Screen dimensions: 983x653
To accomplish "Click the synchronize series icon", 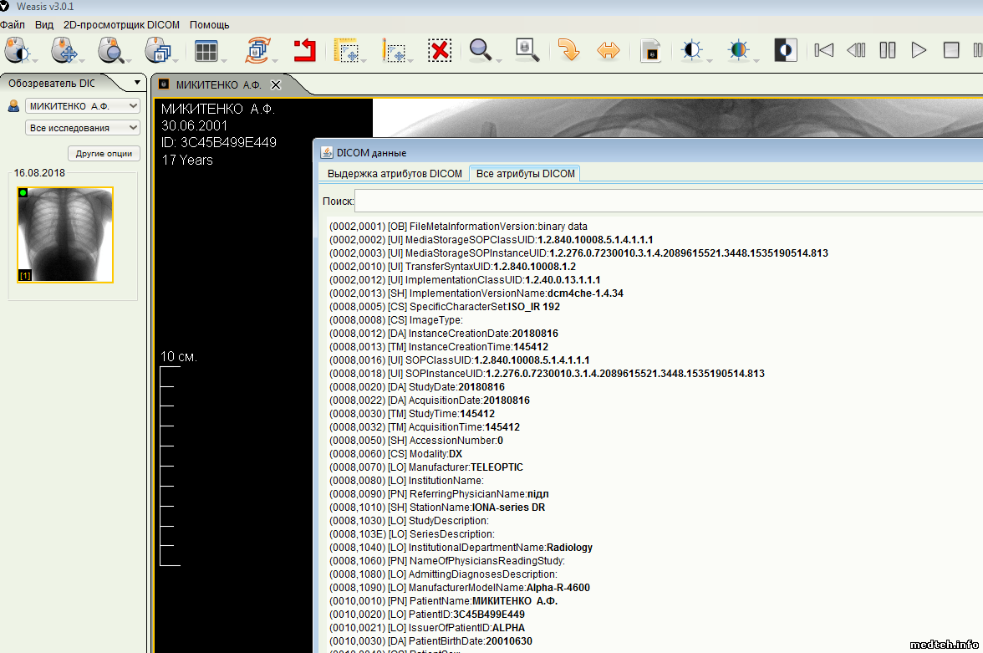I will coord(257,51).
